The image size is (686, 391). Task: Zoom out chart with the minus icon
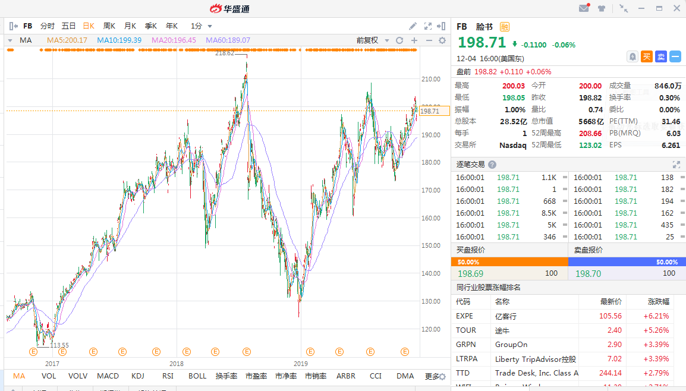428,40
